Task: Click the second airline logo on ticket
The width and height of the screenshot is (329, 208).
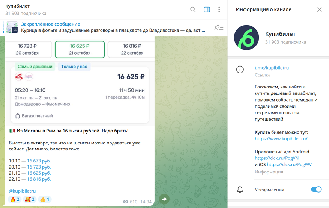Action: click(x=29, y=77)
